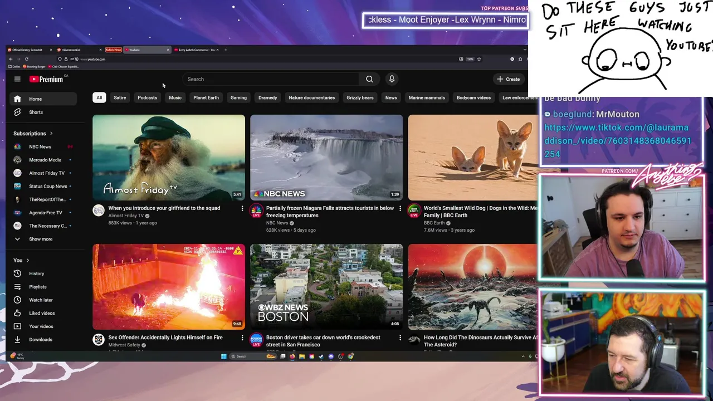Expand Show more subscriptions
Viewport: 713px width, 401px height.
point(43,239)
